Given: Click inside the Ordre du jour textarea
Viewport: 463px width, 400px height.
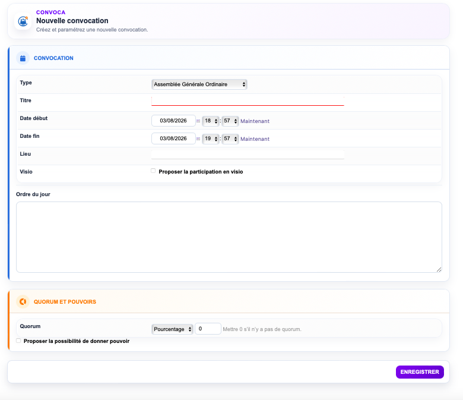Looking at the screenshot, I should pos(229,237).
